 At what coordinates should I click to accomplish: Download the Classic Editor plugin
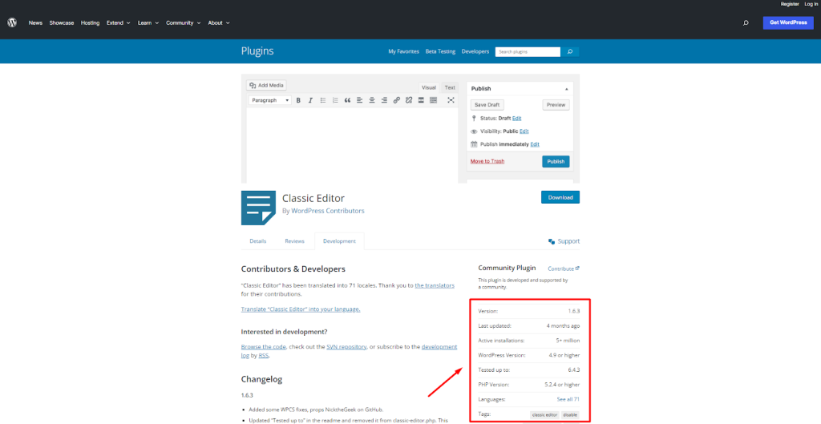pos(560,197)
